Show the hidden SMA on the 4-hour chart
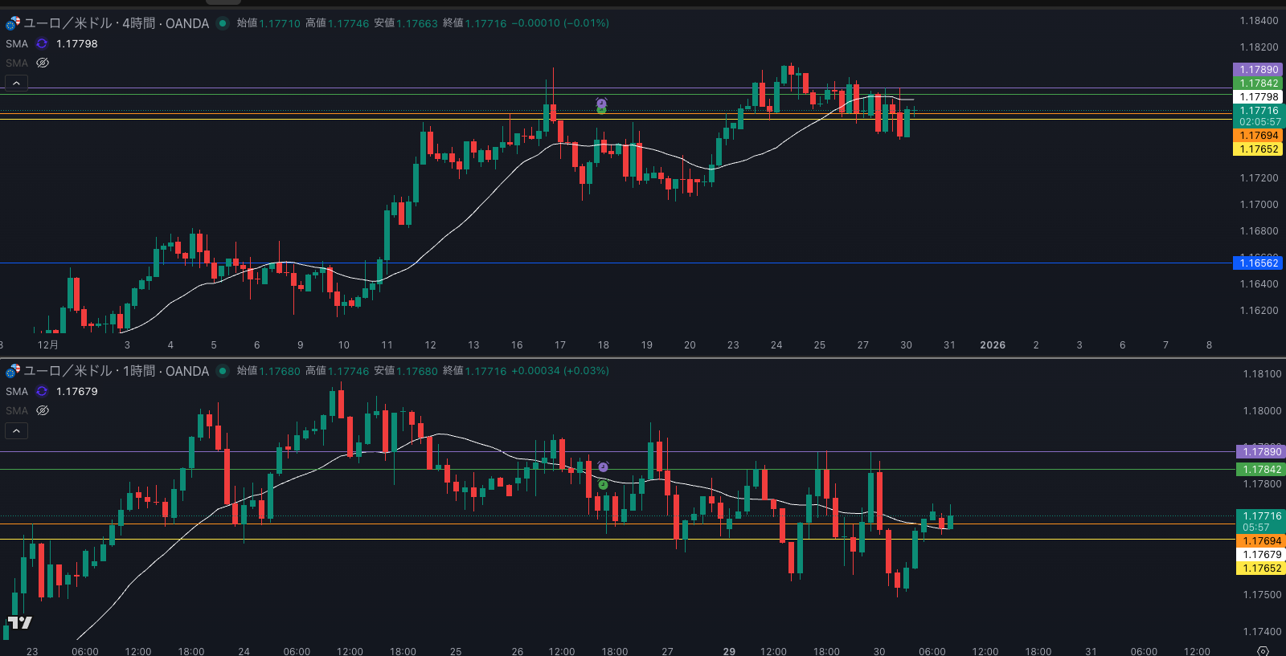 click(x=43, y=63)
